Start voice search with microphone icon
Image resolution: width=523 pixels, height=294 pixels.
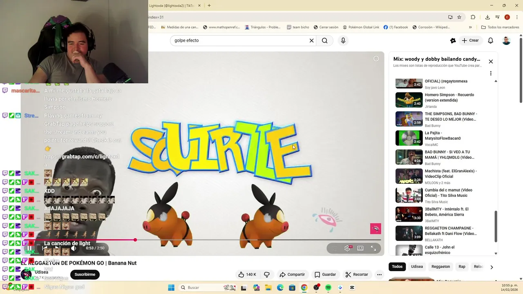pos(343,40)
